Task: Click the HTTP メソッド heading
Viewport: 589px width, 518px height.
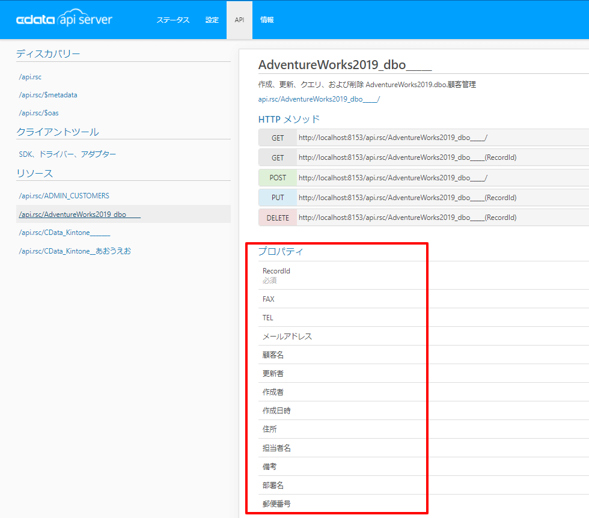Action: 289,120
